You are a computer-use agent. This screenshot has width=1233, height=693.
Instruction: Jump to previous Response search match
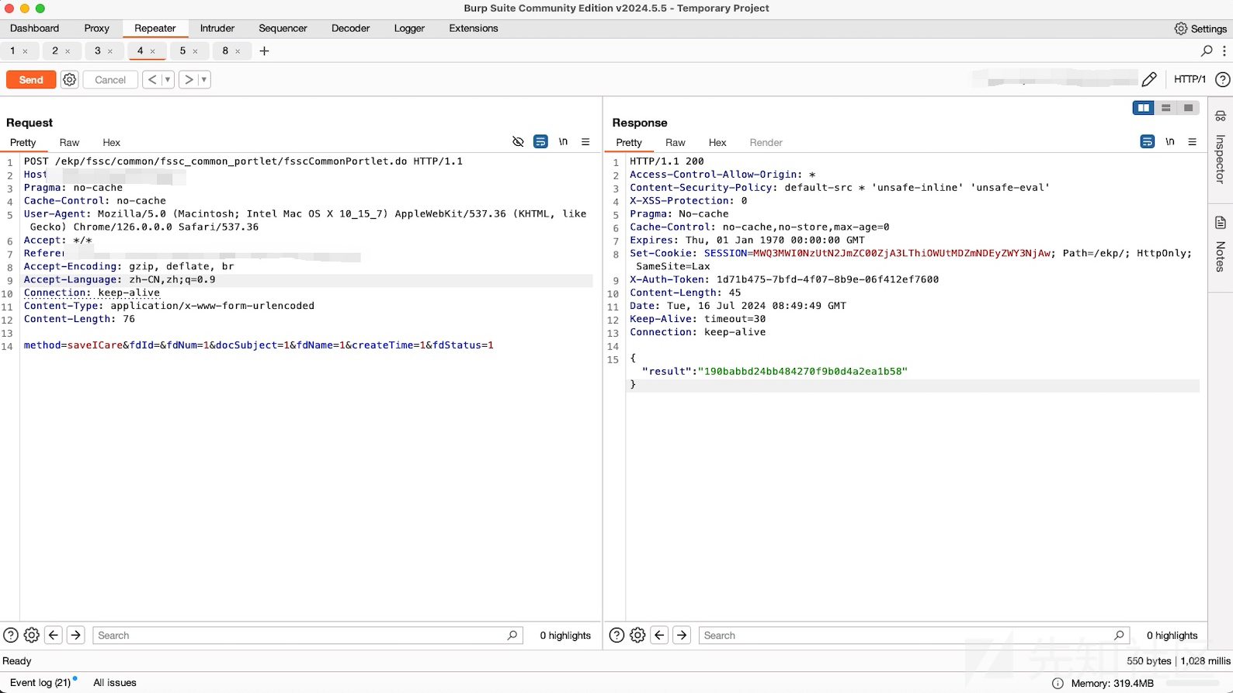click(659, 635)
